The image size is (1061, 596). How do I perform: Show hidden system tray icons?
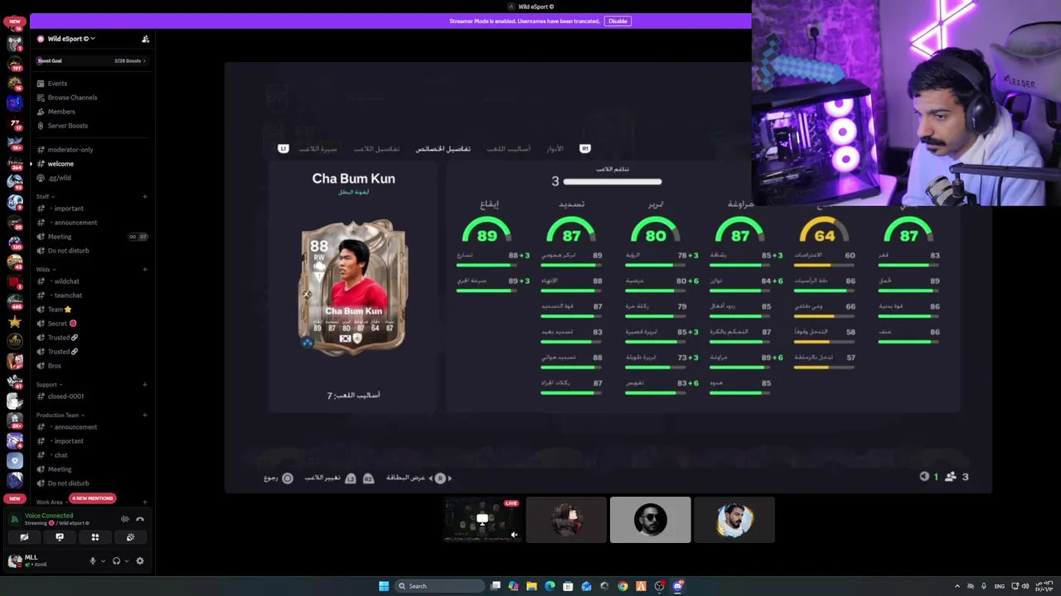pos(957,586)
